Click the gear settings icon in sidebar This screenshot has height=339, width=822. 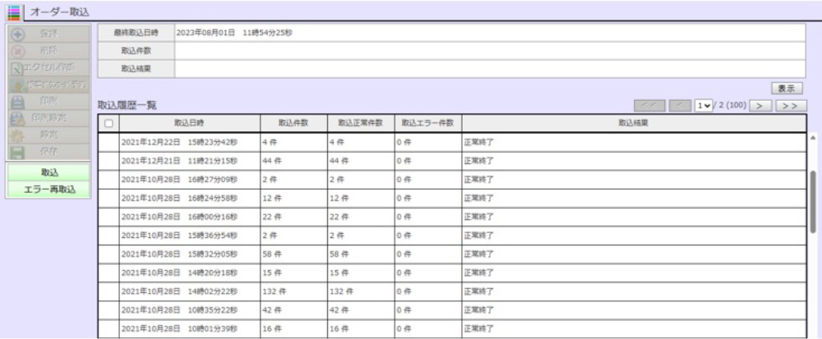[x=15, y=135]
